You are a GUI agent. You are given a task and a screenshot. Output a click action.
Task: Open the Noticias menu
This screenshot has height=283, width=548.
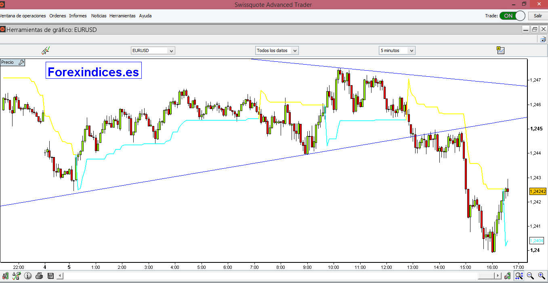pos(99,16)
